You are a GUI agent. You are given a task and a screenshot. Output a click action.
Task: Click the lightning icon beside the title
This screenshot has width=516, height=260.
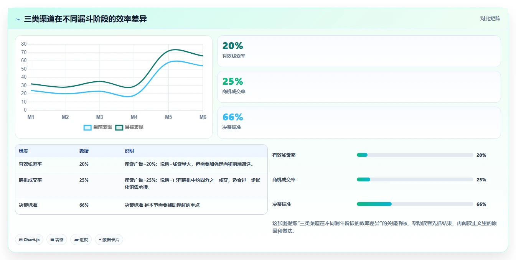[x=18, y=19]
